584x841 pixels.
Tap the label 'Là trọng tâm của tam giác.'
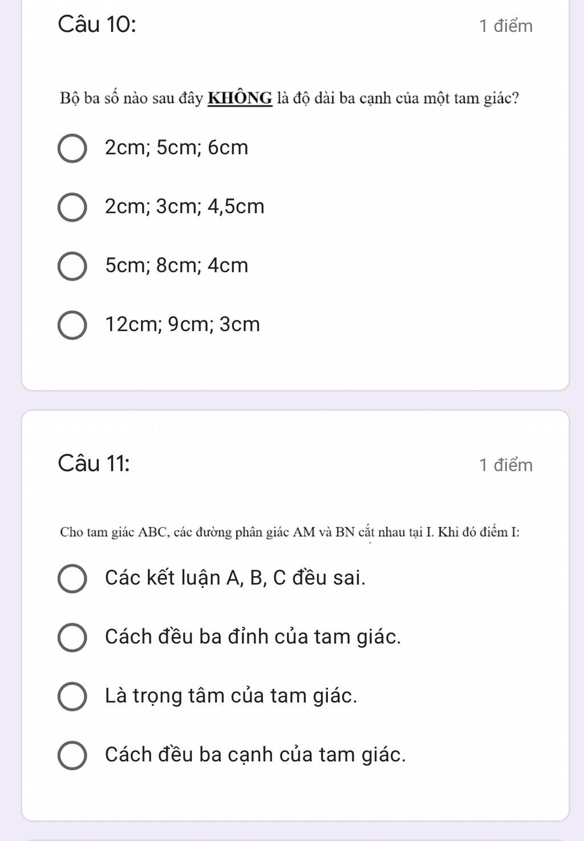coord(231,696)
